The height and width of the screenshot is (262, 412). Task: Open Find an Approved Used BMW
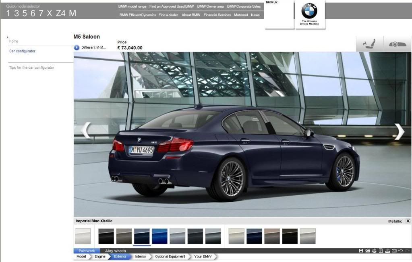click(172, 6)
